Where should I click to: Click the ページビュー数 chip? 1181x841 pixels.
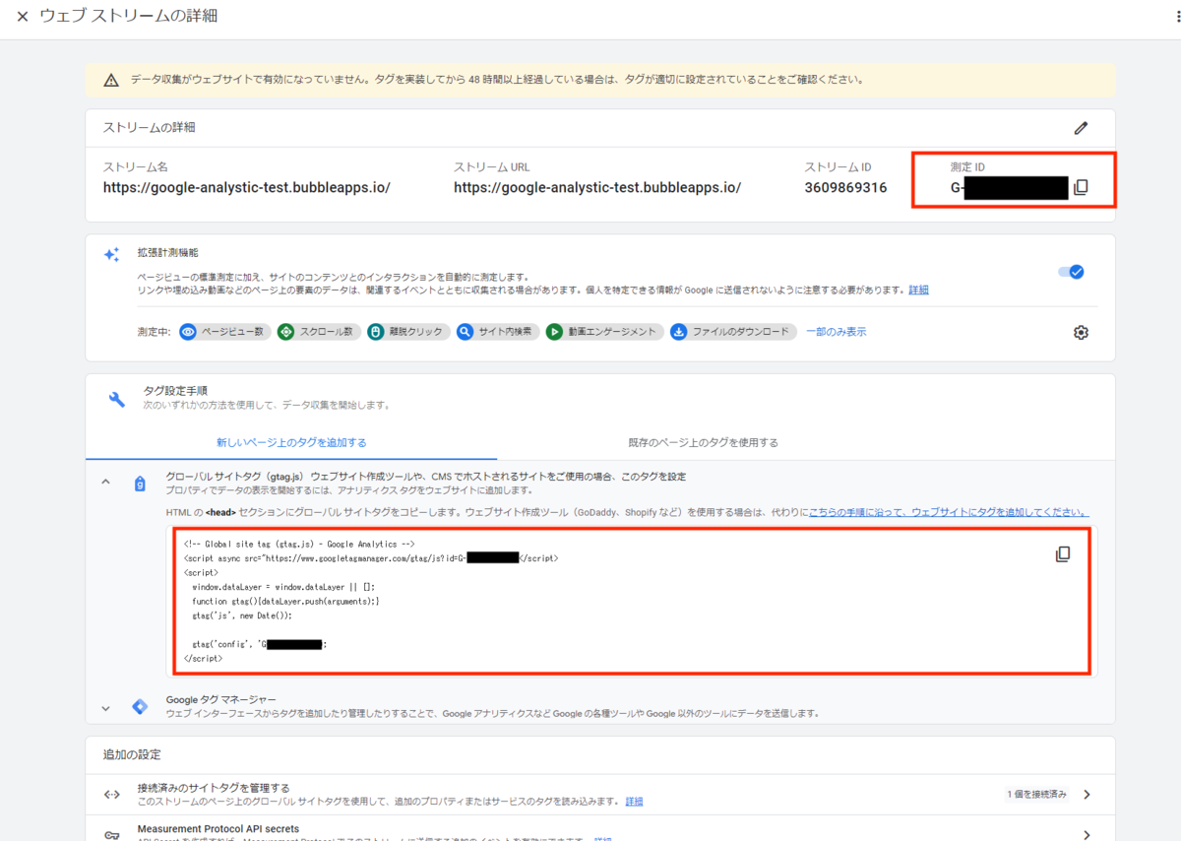point(224,332)
